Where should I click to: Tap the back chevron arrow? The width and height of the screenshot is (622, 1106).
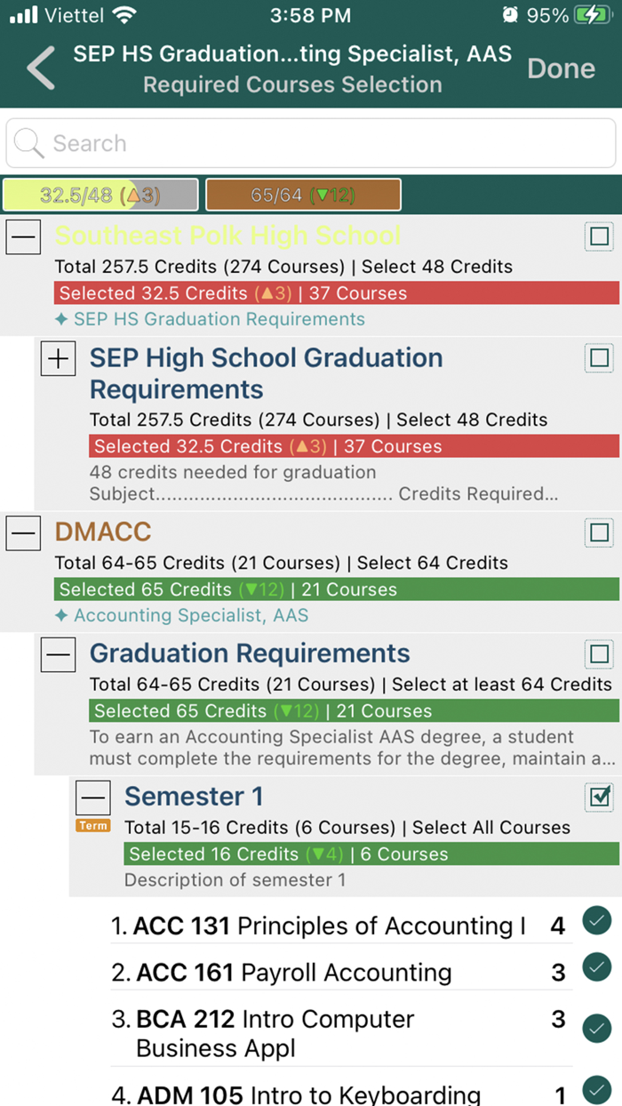point(40,67)
